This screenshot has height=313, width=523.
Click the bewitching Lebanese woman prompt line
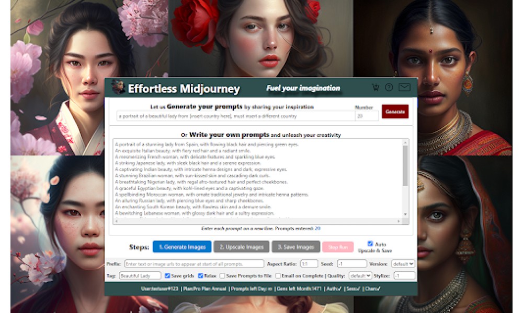(x=195, y=213)
